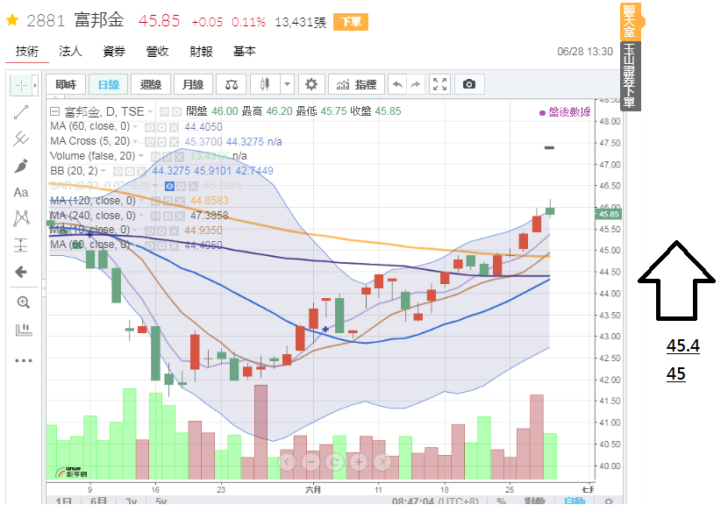728x526 pixels.
Task: Zoom out chart with floating minus button
Action: tap(310, 461)
